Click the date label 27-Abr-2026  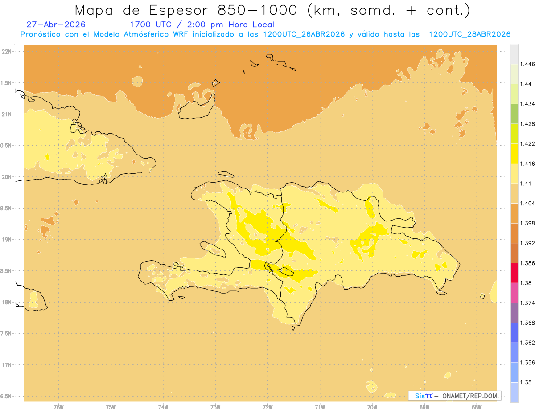tap(56, 25)
